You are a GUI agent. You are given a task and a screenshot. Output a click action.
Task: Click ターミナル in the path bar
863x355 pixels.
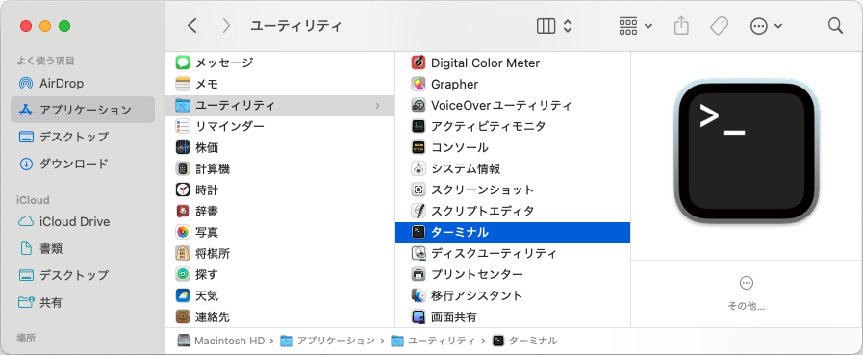click(525, 341)
